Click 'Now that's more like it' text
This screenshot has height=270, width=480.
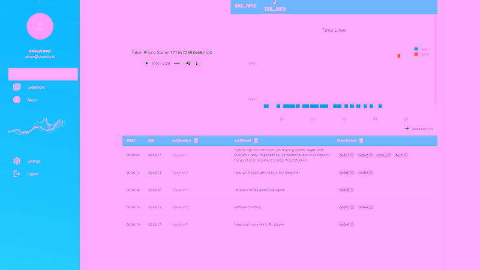[x=259, y=224]
